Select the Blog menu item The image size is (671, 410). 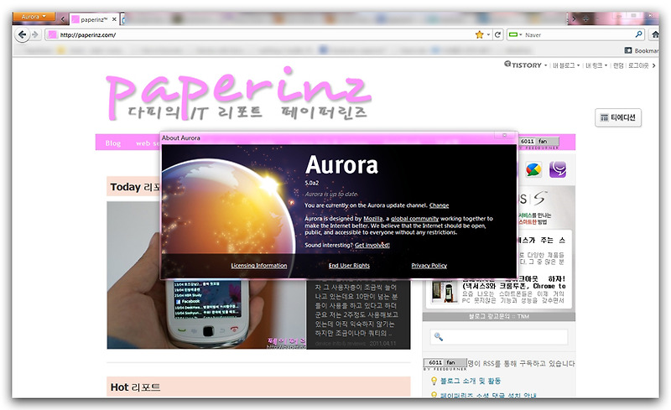[x=113, y=143]
